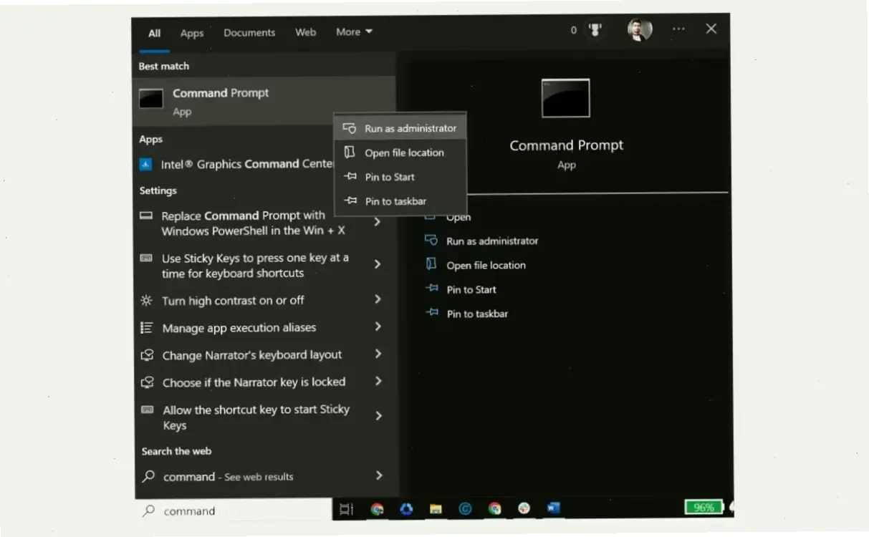This screenshot has height=537, width=869.
Task: Click the Intel Graphics Command Center icon
Action: [146, 165]
